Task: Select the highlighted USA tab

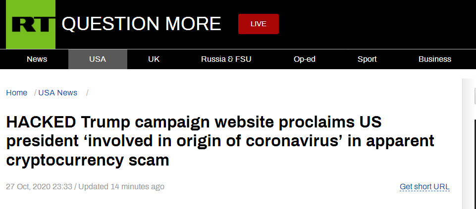Action: tap(98, 59)
